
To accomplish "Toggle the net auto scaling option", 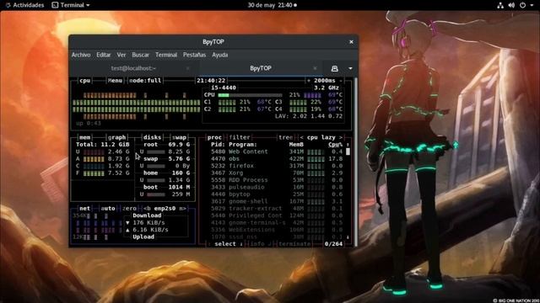I will coord(108,208).
